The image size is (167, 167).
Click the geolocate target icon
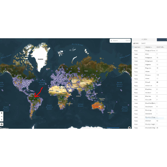(1, 124)
